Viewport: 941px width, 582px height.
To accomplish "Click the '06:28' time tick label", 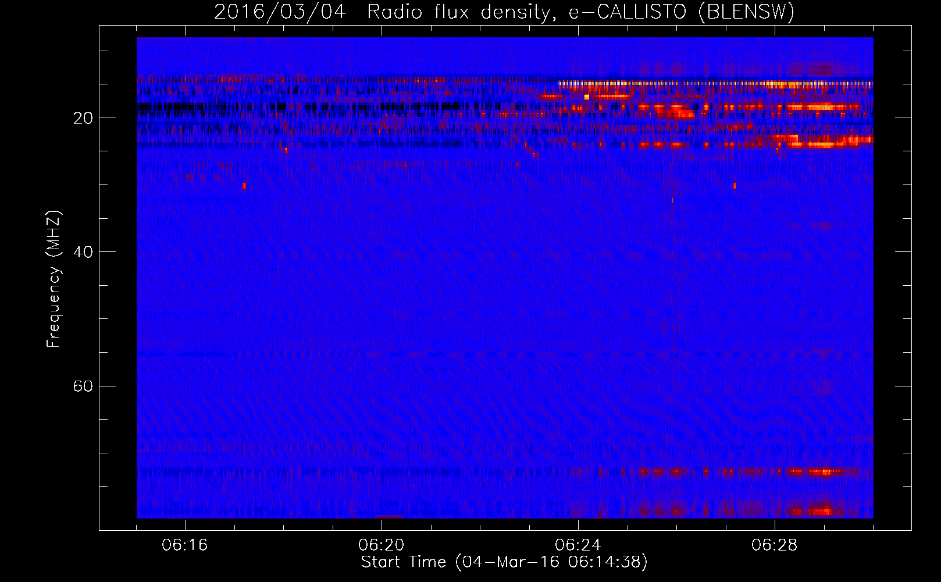I will click(775, 545).
